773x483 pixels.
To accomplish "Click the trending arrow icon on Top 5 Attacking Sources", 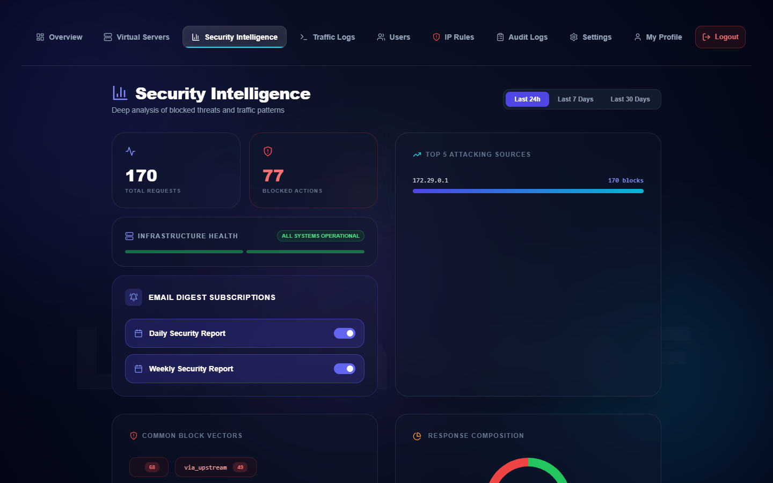I will [x=417, y=154].
